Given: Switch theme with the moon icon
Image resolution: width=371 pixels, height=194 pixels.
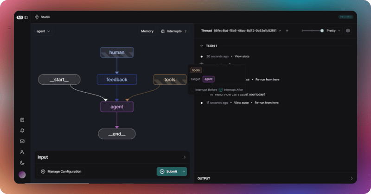Looking at the screenshot, I should pos(22,163).
